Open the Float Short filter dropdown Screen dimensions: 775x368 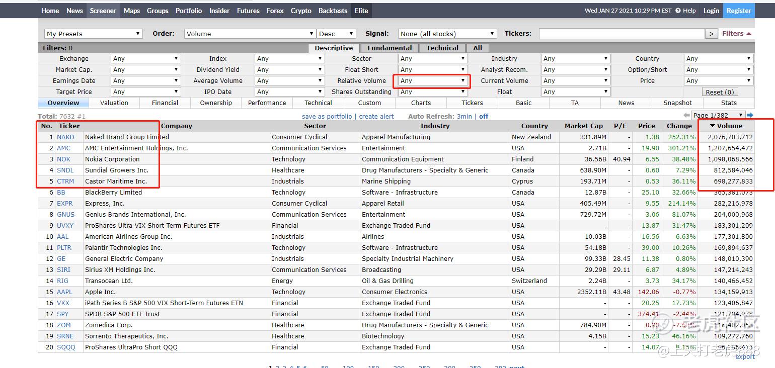click(x=433, y=70)
